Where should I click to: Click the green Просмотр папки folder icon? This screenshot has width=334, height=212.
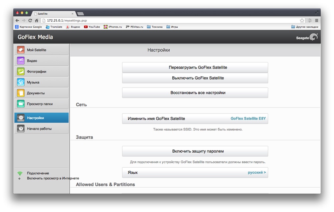(21, 104)
